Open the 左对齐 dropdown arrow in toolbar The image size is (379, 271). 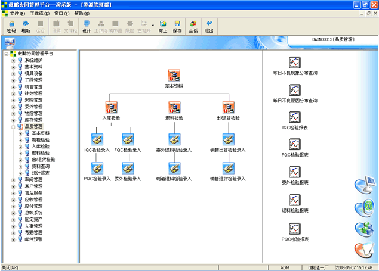click(x=153, y=26)
